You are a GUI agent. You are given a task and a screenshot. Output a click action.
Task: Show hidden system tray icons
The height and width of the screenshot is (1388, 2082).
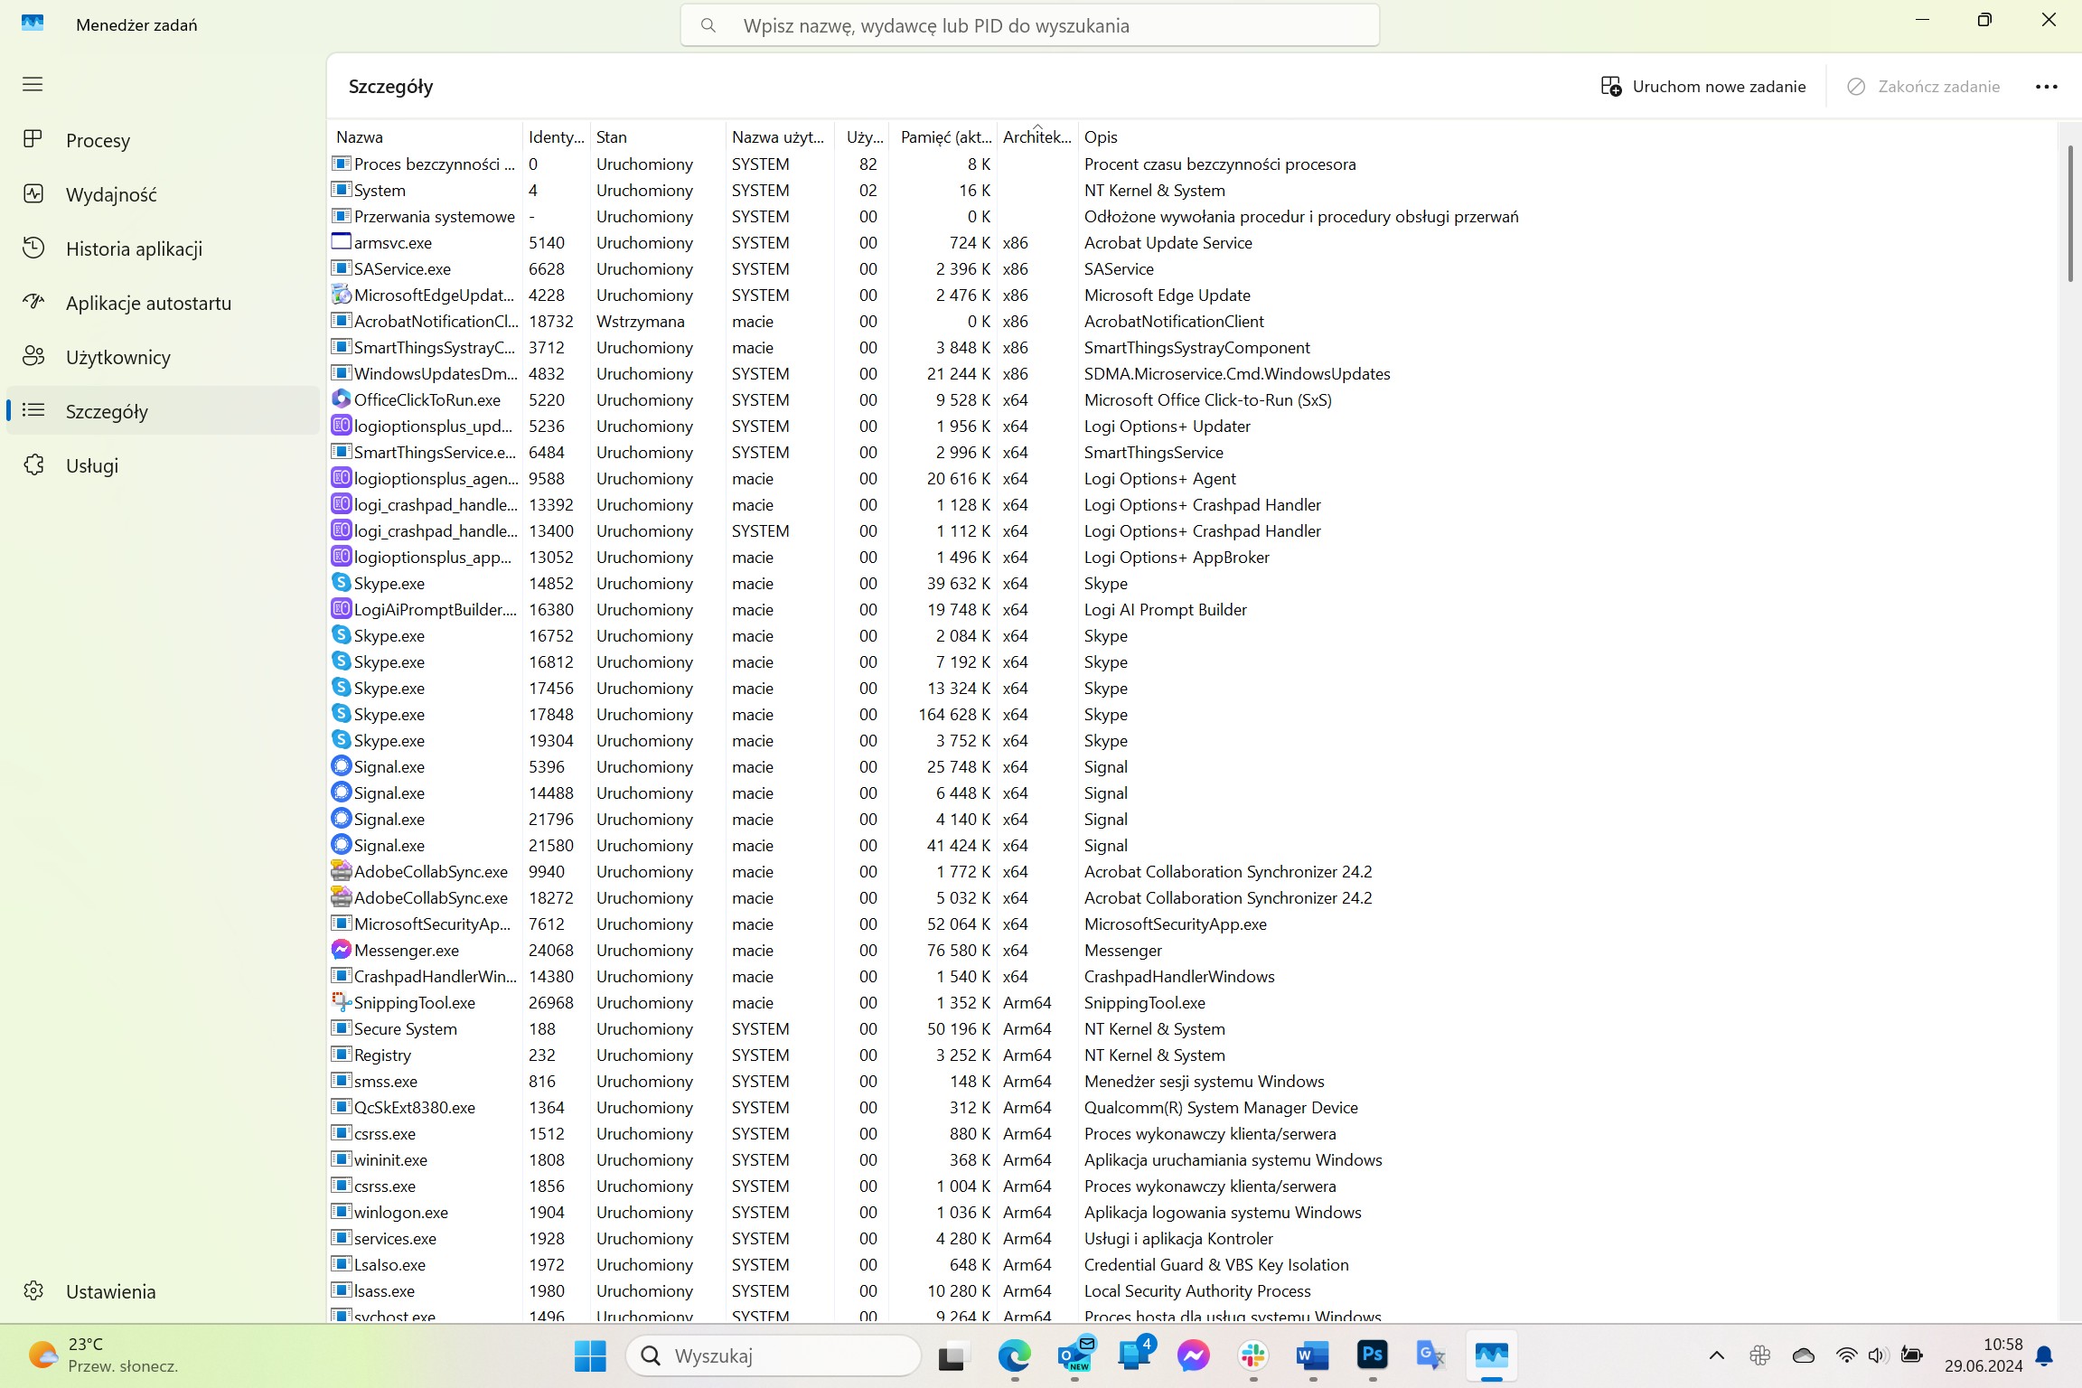[x=1717, y=1355]
